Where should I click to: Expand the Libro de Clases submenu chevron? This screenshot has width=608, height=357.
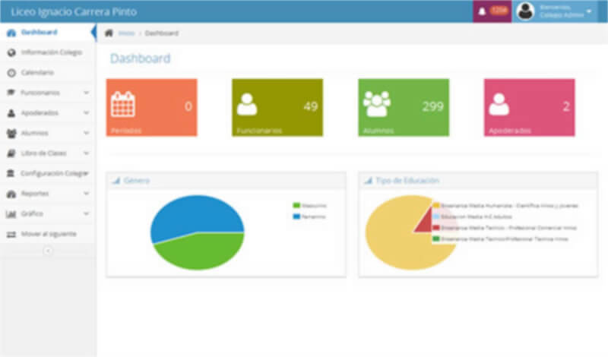[86, 153]
